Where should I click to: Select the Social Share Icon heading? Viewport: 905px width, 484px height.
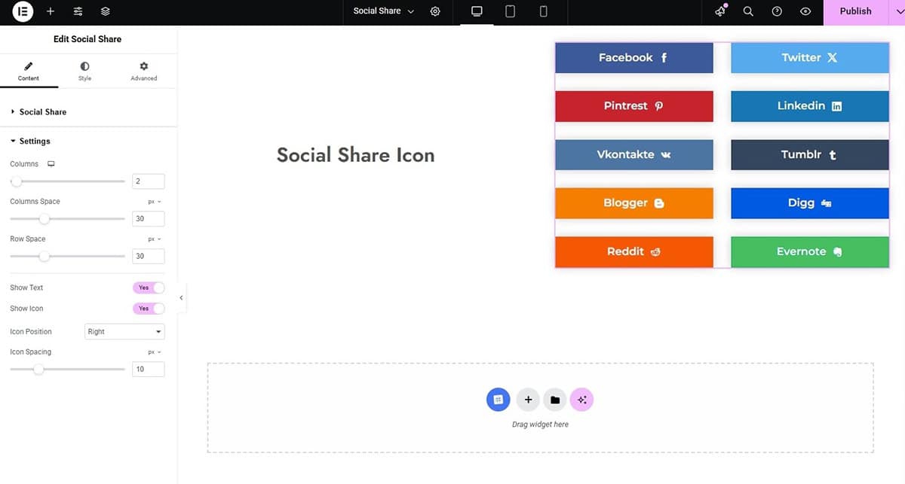(x=356, y=155)
